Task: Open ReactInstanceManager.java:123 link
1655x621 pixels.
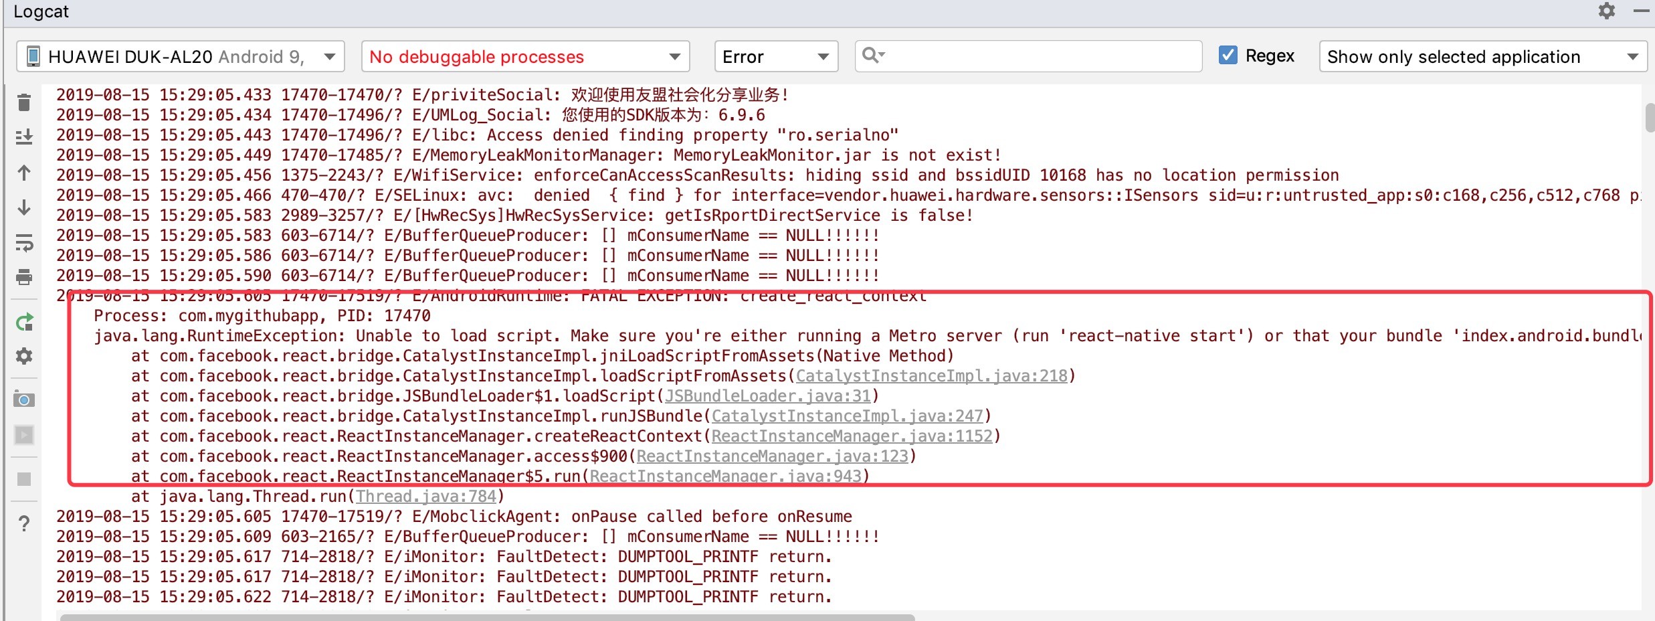Action: (772, 456)
